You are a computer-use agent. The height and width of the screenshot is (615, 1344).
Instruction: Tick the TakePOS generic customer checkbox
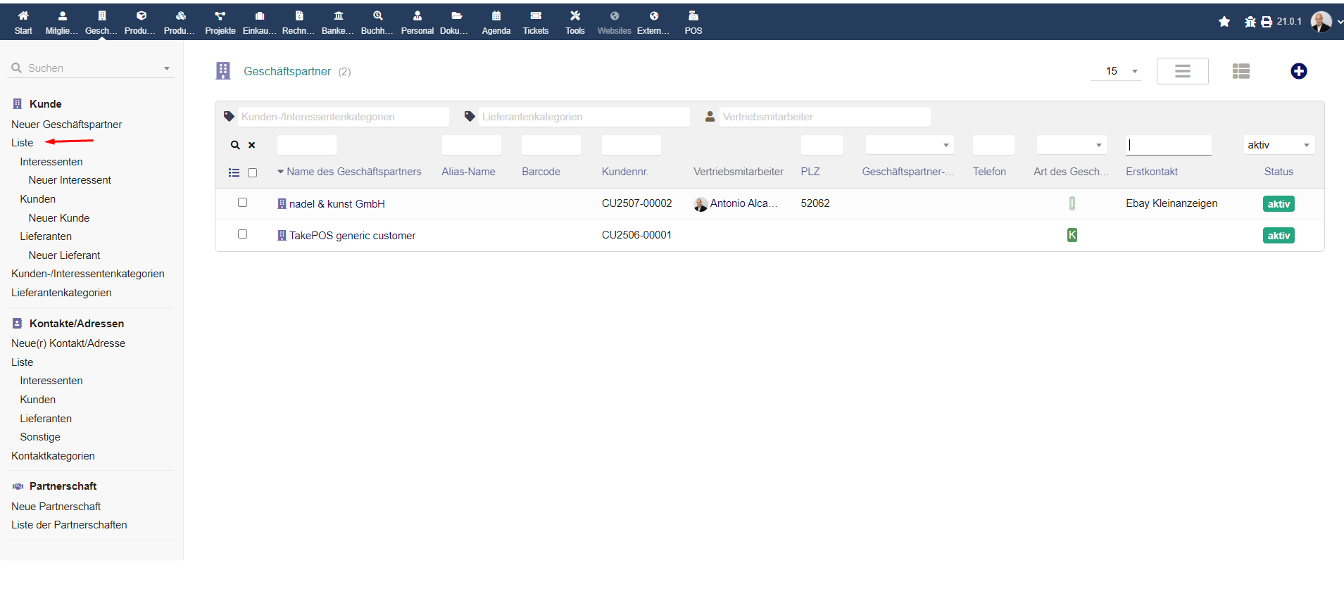[x=242, y=234]
